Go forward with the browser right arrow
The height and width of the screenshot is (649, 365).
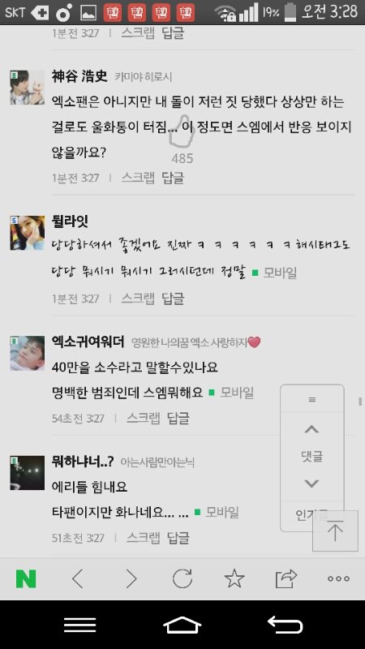click(x=131, y=578)
